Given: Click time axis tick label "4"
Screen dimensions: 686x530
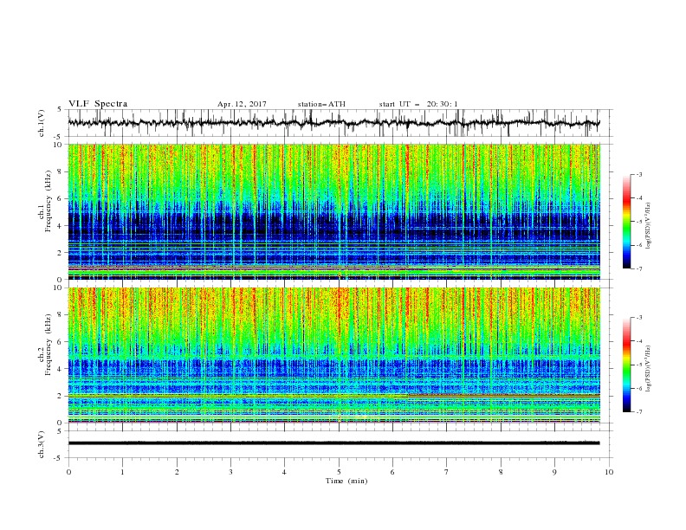Looking at the screenshot, I should (284, 472).
